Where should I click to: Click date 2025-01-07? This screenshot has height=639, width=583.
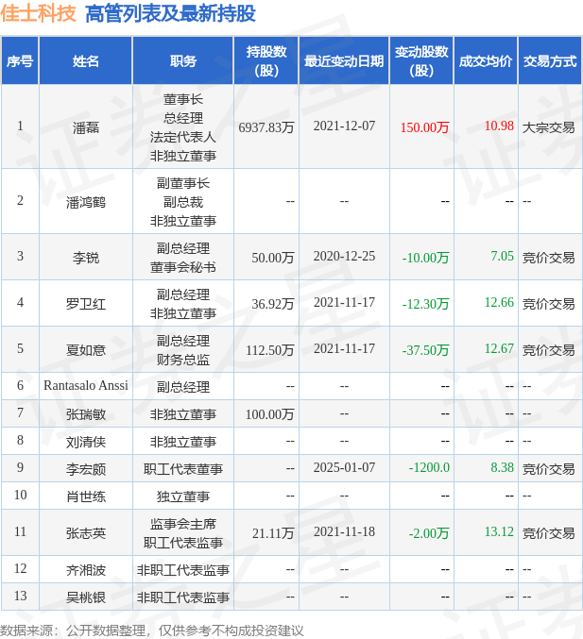[344, 467]
